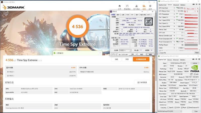
Task: Switch to the Advanced tab in the GPU-Z Sensors window
Action: click(x=176, y=5)
